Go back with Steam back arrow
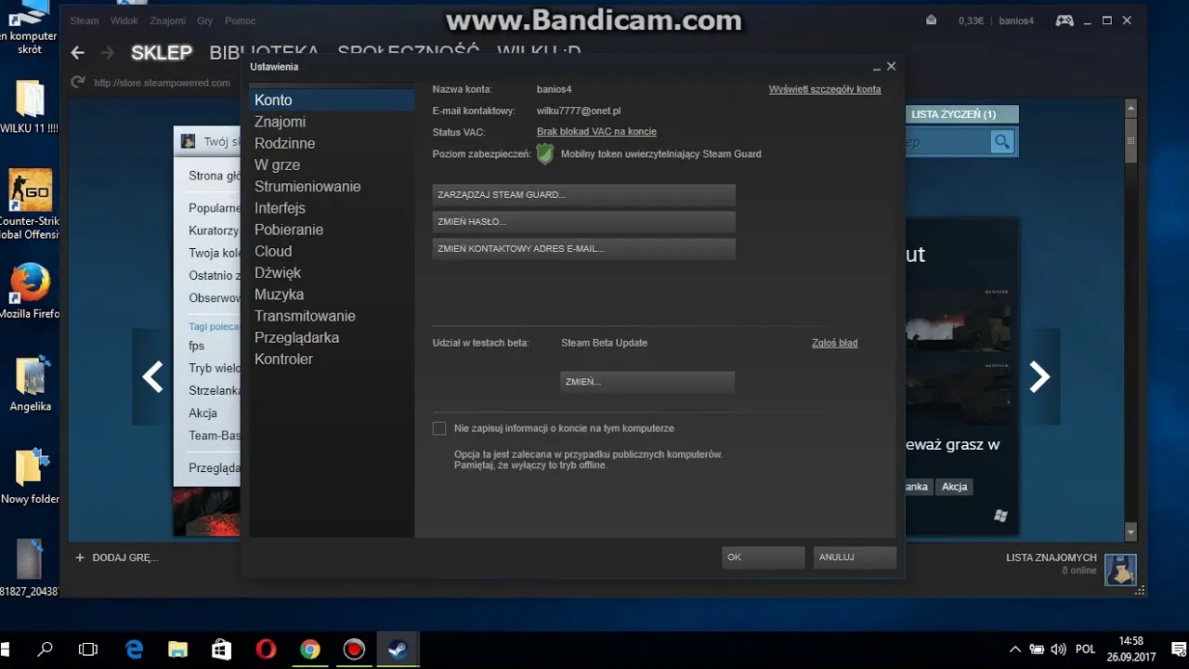Image resolution: width=1189 pixels, height=669 pixels. 78,53
